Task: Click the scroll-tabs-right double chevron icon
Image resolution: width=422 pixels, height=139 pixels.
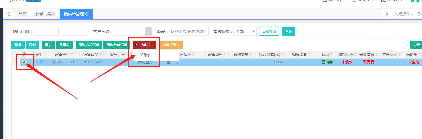Action: coord(386,14)
